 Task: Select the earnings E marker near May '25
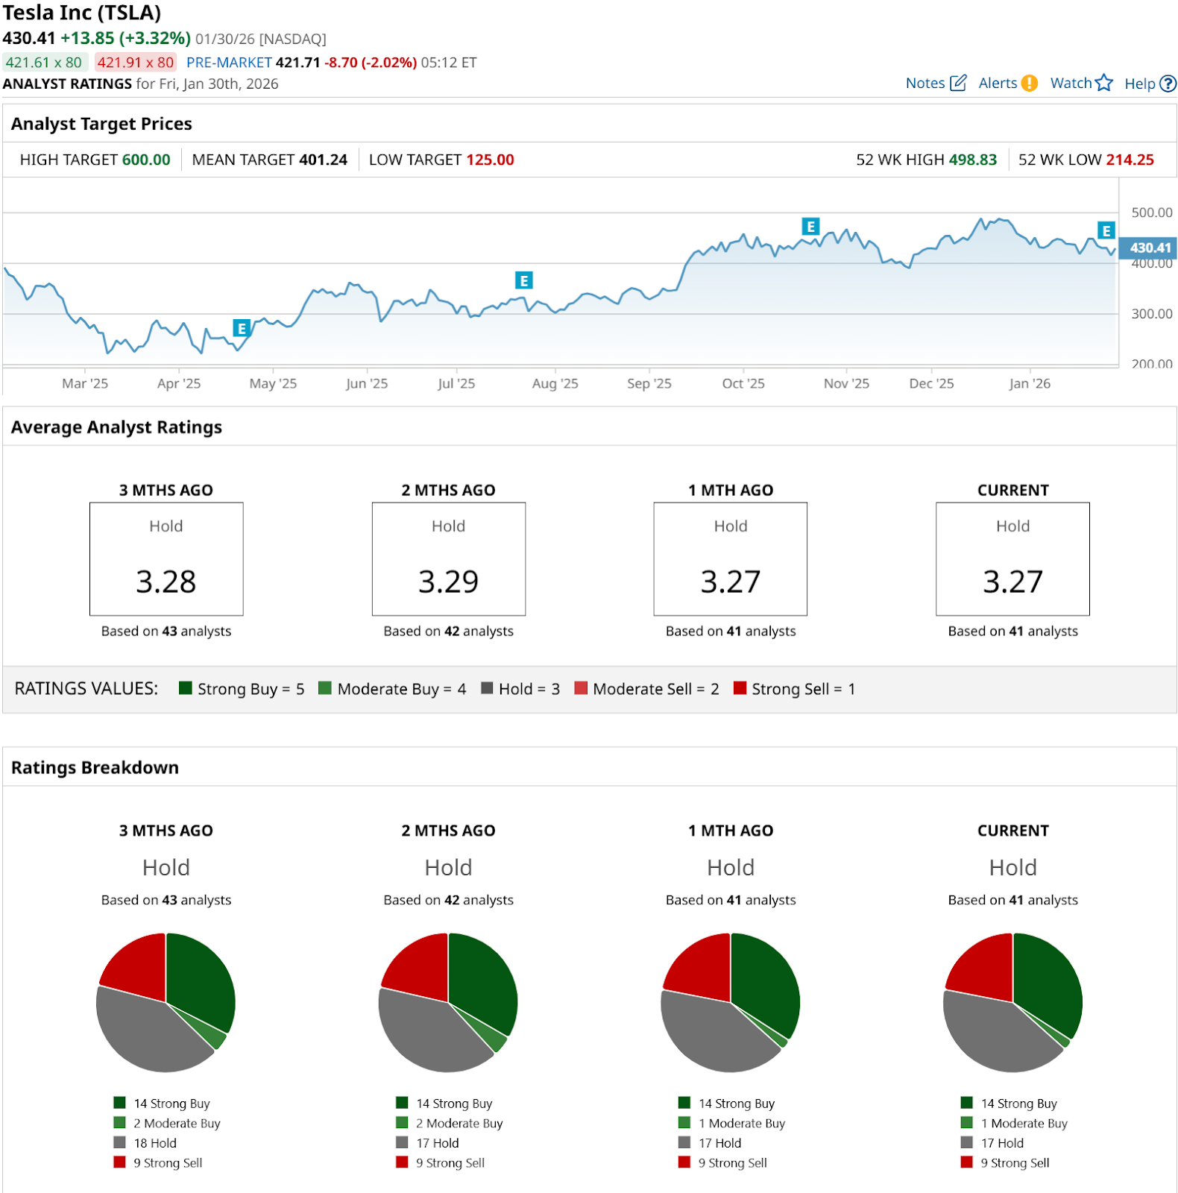click(x=241, y=328)
